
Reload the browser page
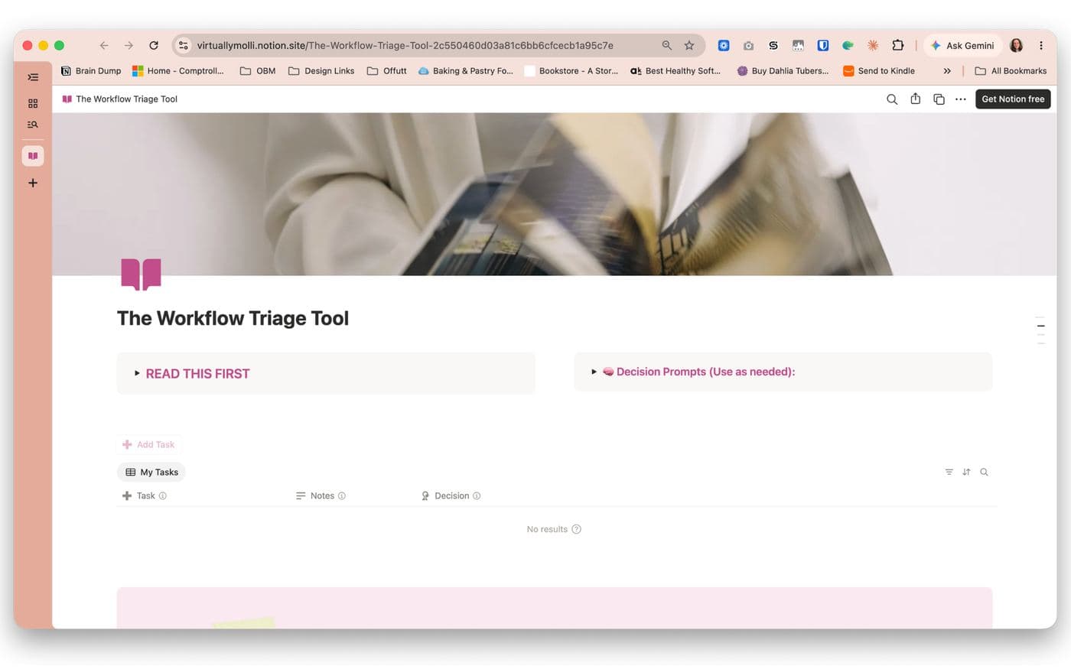coord(154,46)
